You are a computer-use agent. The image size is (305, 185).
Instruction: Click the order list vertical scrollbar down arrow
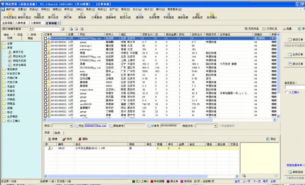pyautogui.click(x=278, y=116)
